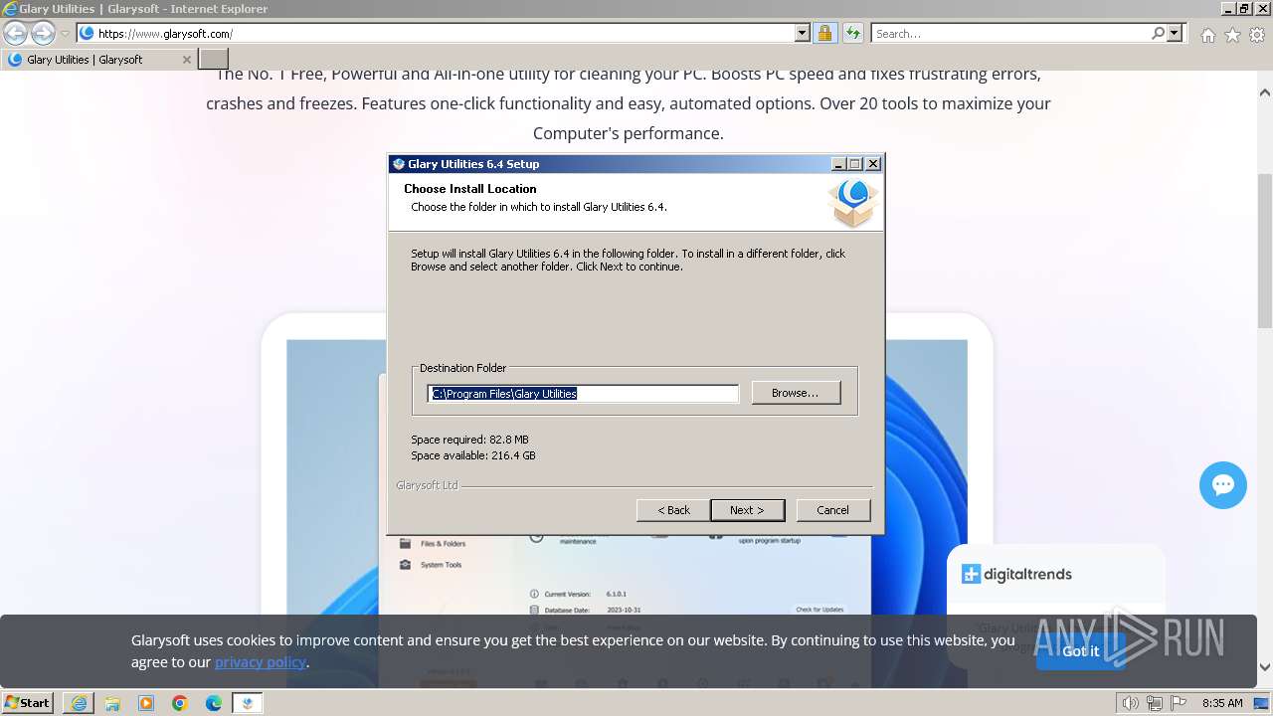Click the IE window title bar icon
Viewport: 1273px width, 716px height.
click(9, 9)
